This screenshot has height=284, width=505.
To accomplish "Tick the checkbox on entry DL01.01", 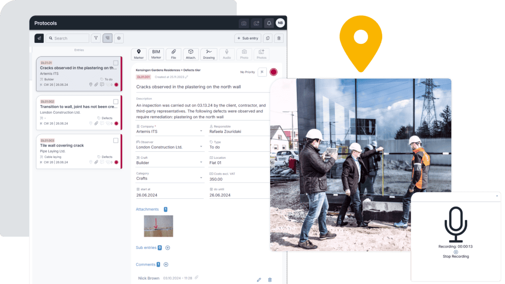I will tap(116, 63).
